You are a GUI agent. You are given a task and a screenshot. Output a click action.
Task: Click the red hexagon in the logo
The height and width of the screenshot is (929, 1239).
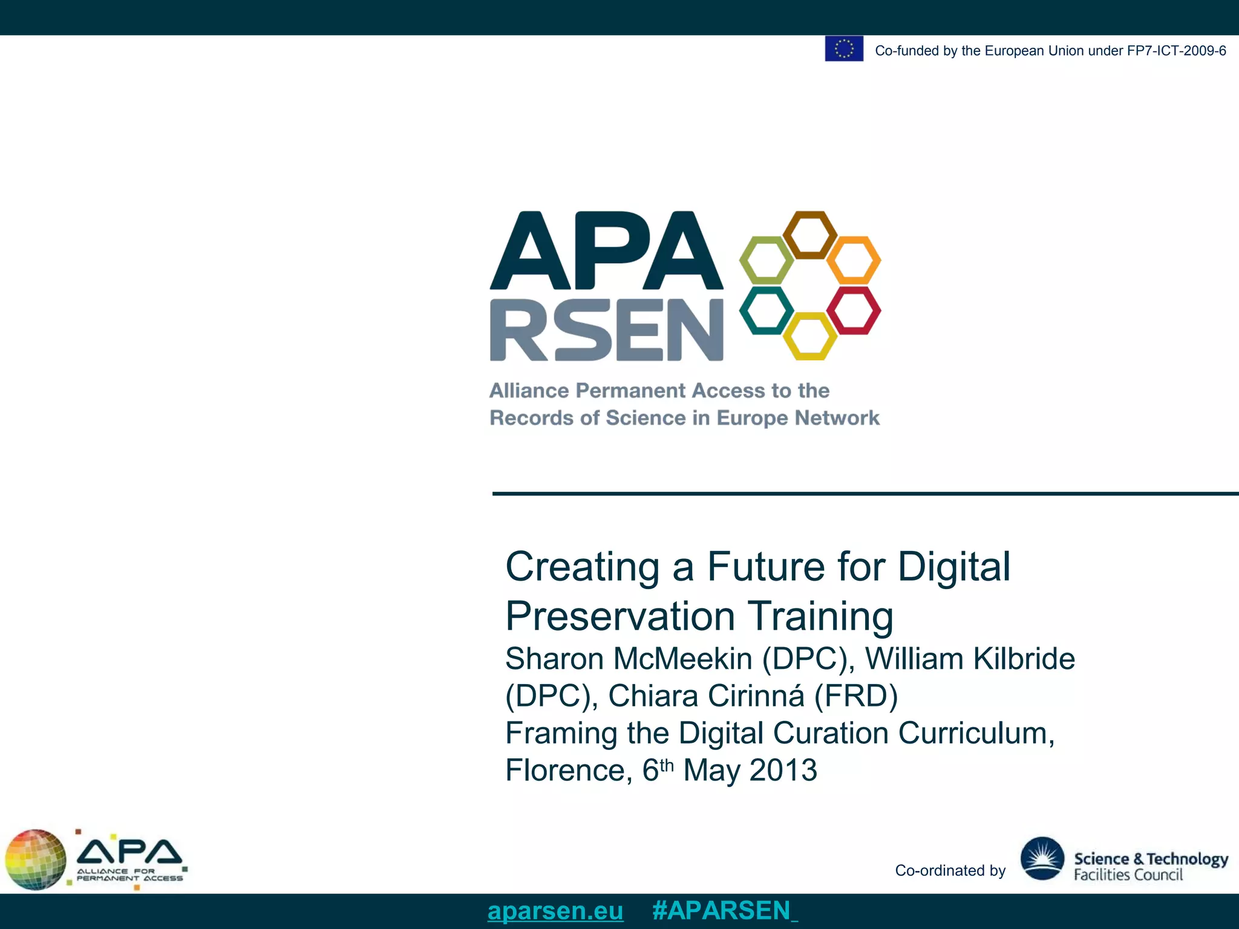pyautogui.click(x=854, y=310)
